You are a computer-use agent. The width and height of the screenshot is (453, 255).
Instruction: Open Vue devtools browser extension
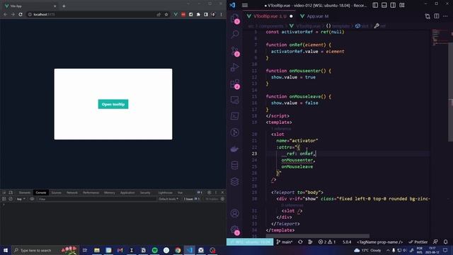point(176,14)
